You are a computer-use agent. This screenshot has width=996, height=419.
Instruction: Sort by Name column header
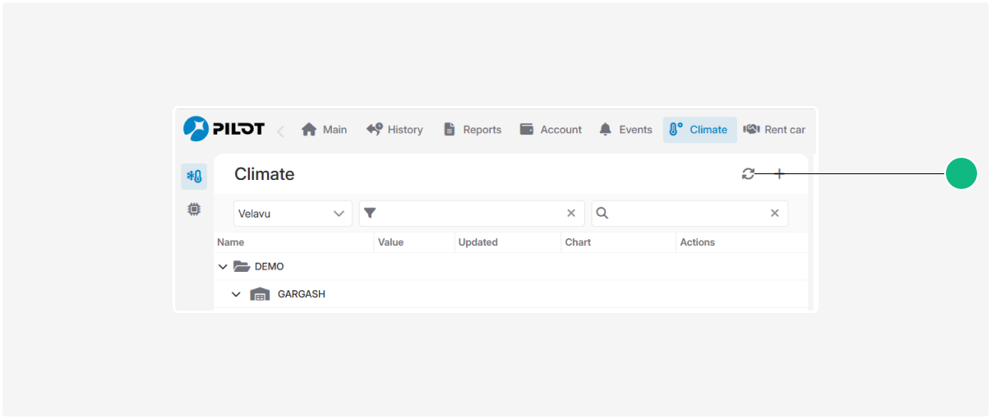[231, 242]
